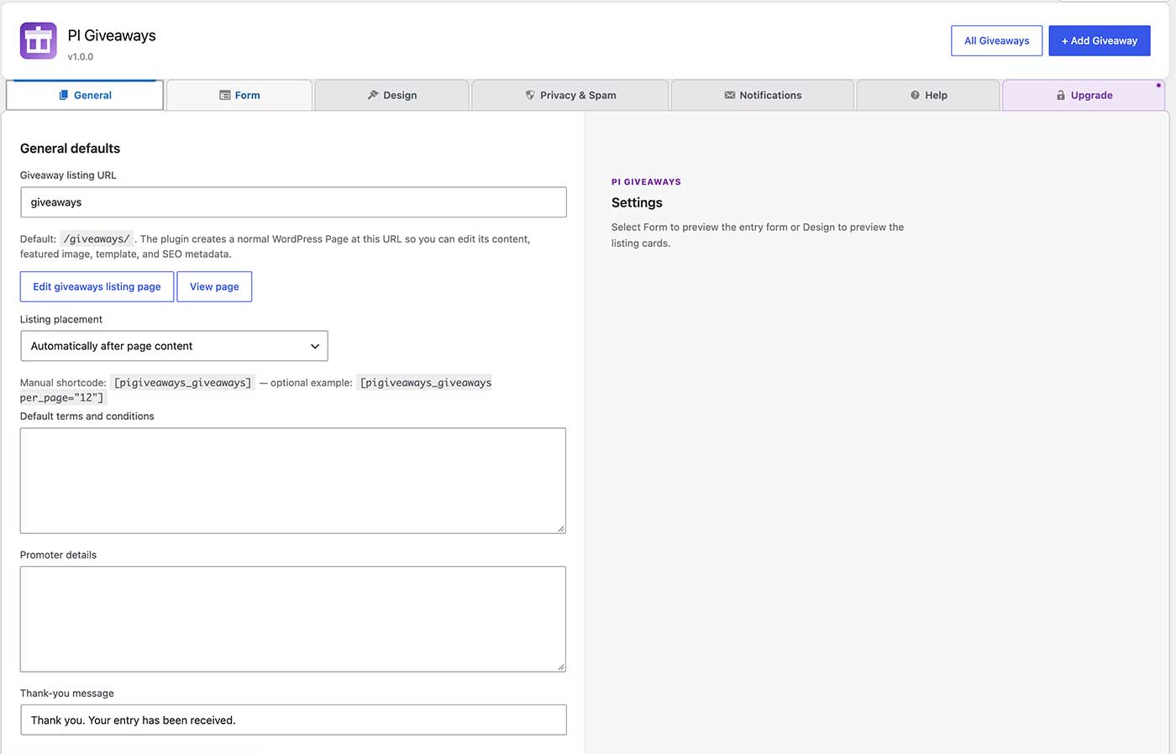Click the Listing placement label
Screen dimensions: 1176x754
pos(61,319)
